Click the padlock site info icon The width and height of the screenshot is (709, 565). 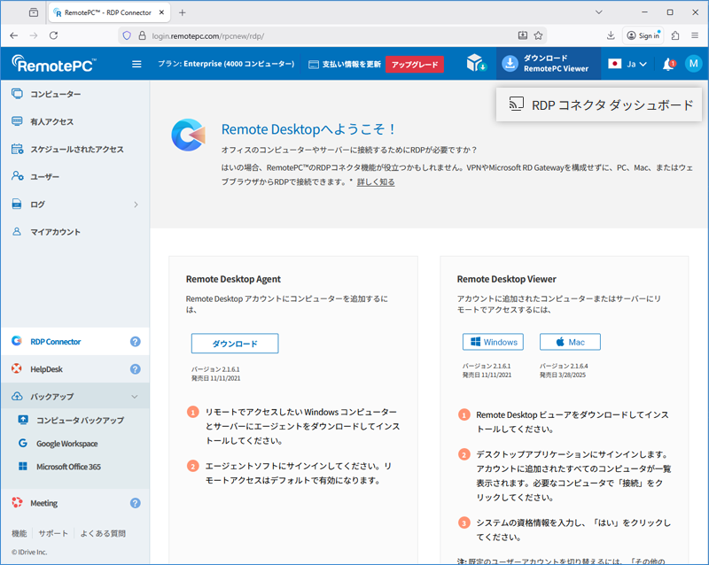[x=142, y=35]
